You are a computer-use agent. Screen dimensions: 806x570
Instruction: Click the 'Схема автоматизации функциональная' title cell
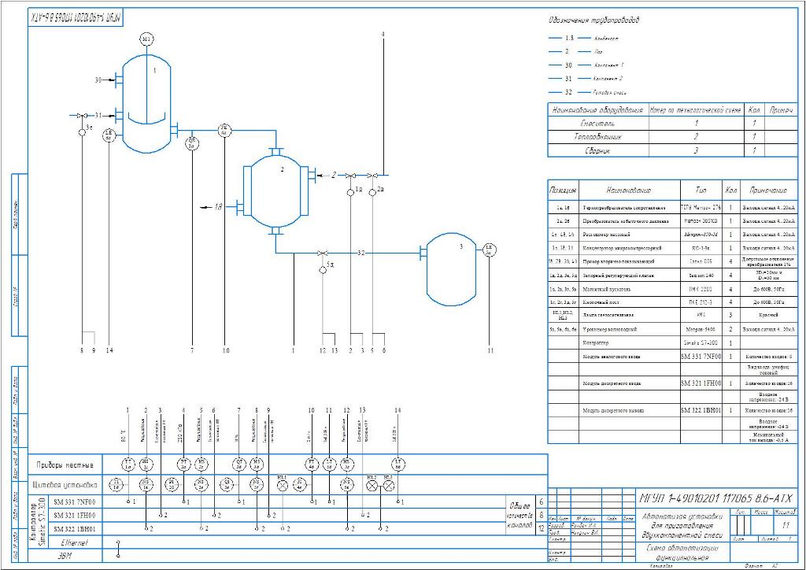click(x=682, y=553)
